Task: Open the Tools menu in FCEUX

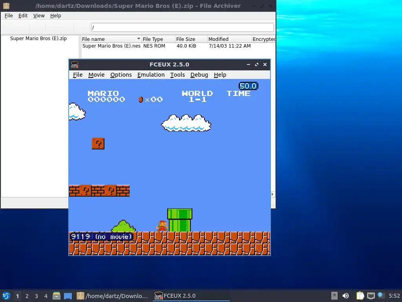Action: point(177,75)
